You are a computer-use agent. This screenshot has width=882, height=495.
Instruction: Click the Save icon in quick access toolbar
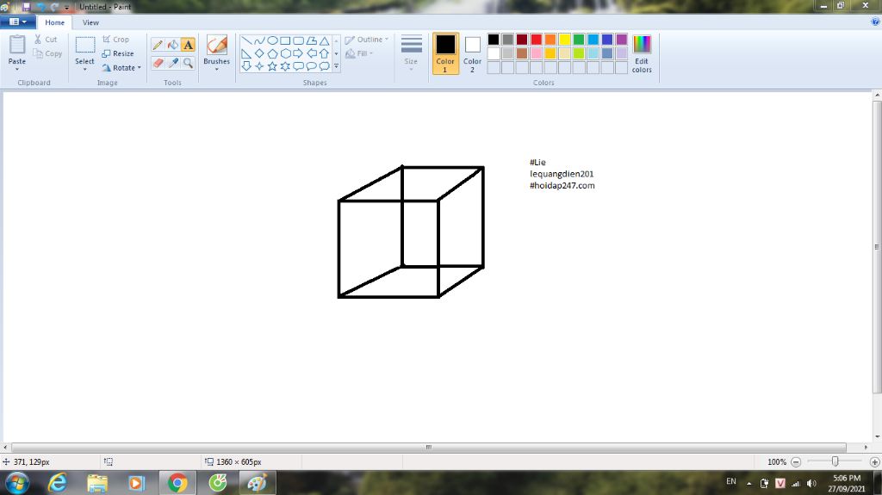coord(27,7)
